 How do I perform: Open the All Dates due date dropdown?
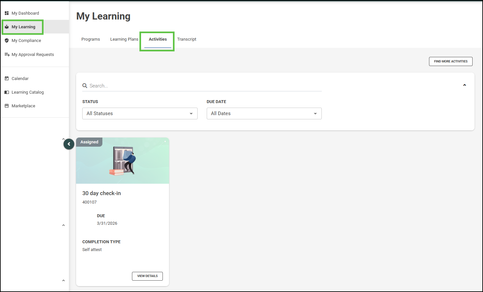tap(264, 113)
